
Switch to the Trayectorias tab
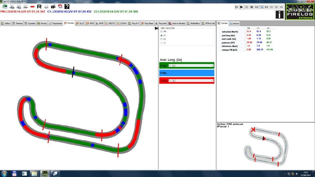tap(56, 23)
